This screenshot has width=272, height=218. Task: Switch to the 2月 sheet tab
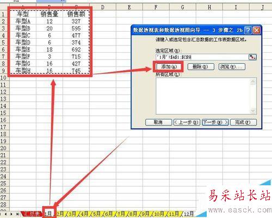click(60, 214)
